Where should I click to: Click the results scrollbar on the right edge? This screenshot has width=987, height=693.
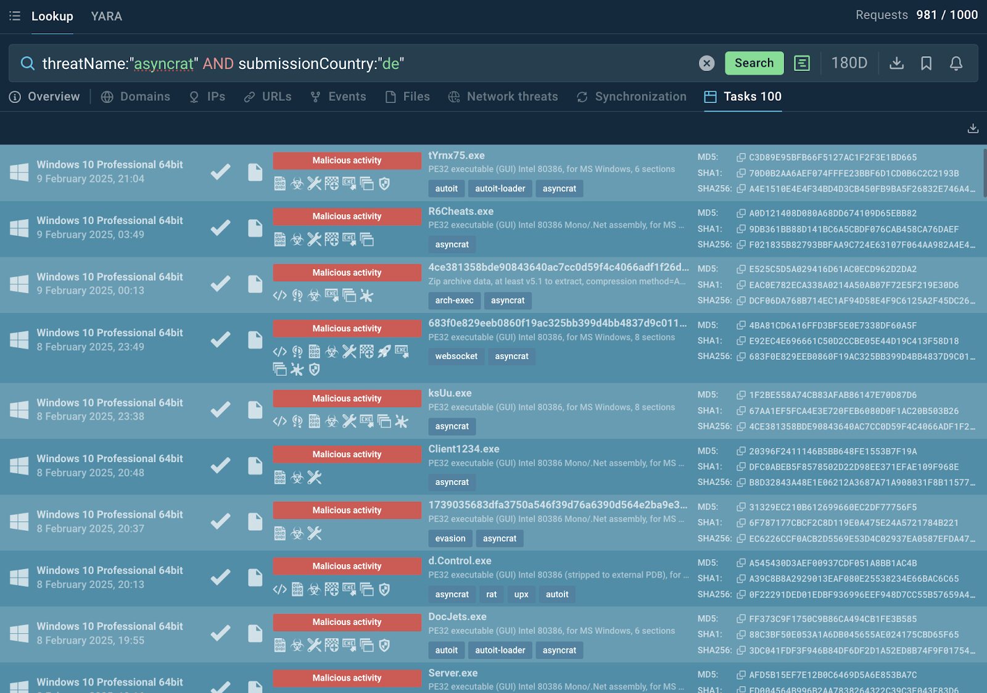984,173
